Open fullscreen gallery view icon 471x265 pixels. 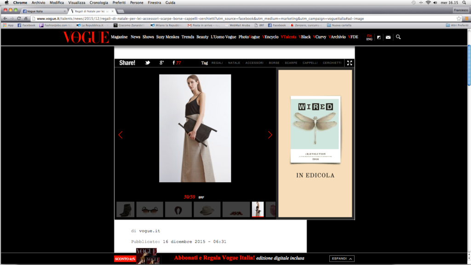pyautogui.click(x=350, y=63)
